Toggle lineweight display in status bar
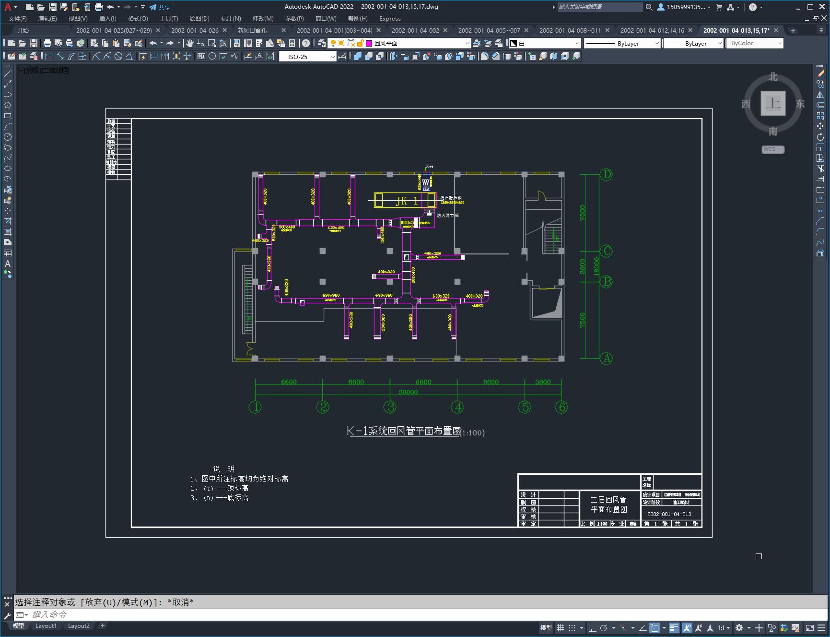Viewport: 830px width, 637px height. [674, 627]
